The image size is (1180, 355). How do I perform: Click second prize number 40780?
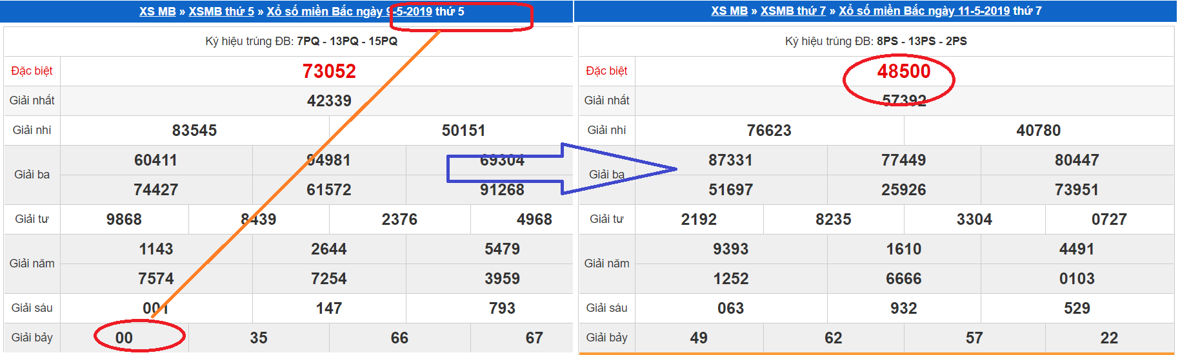tap(1038, 131)
